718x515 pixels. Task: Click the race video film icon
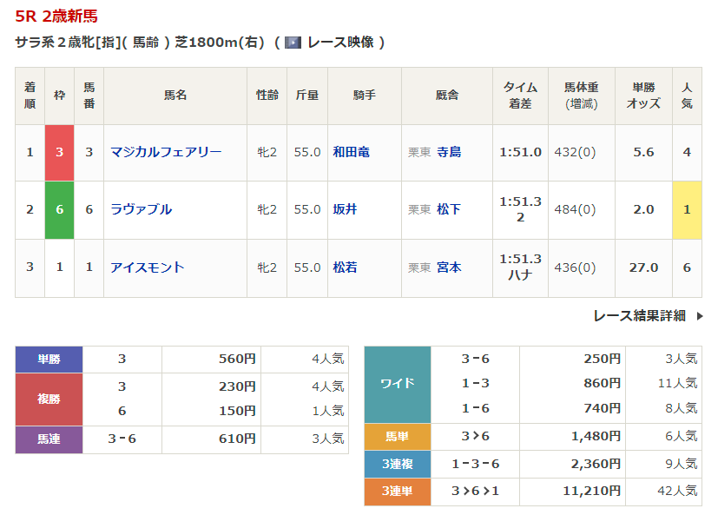click(293, 42)
